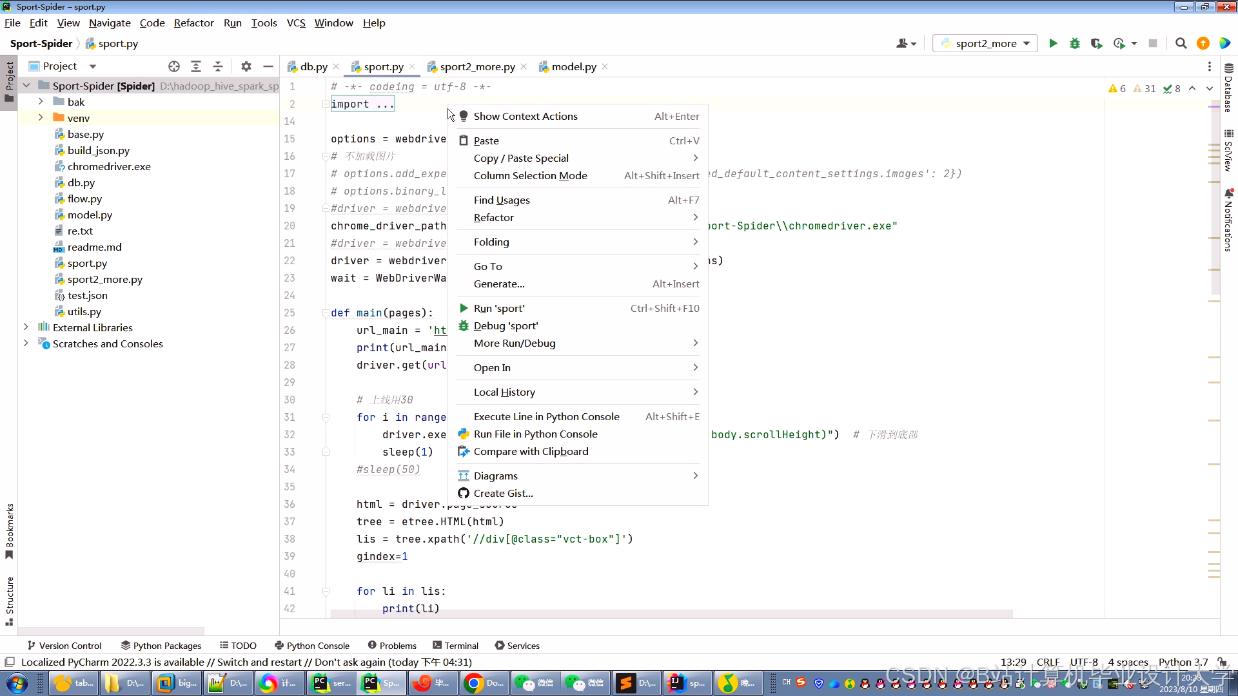Expand the venv folder in tree

pyautogui.click(x=41, y=118)
